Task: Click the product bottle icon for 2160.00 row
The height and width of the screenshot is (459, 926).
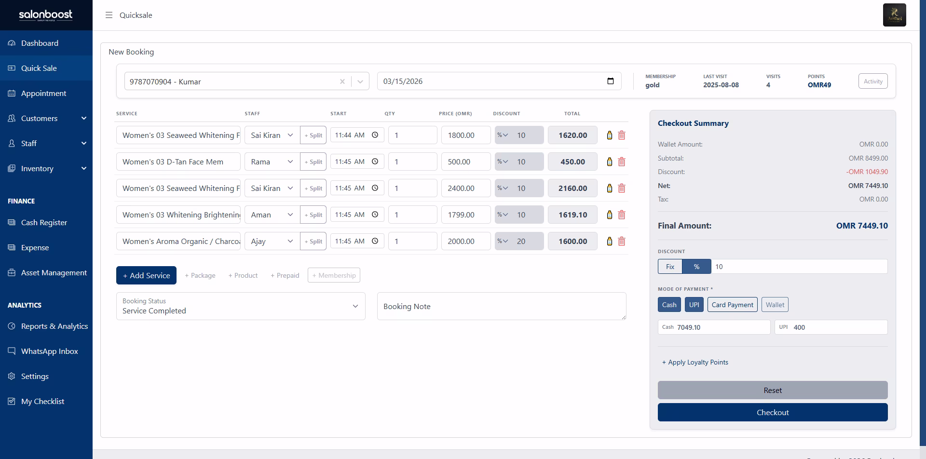Action: coord(610,188)
